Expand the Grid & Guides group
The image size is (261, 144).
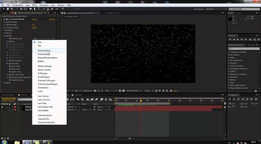(x=4, y=22)
